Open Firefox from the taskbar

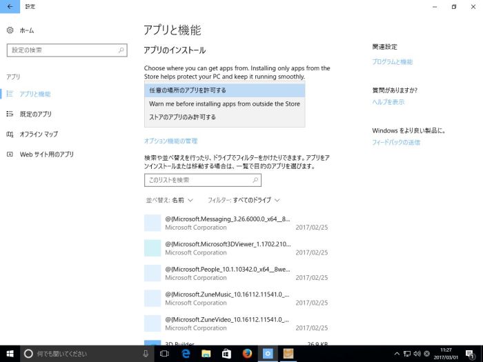tap(246, 353)
